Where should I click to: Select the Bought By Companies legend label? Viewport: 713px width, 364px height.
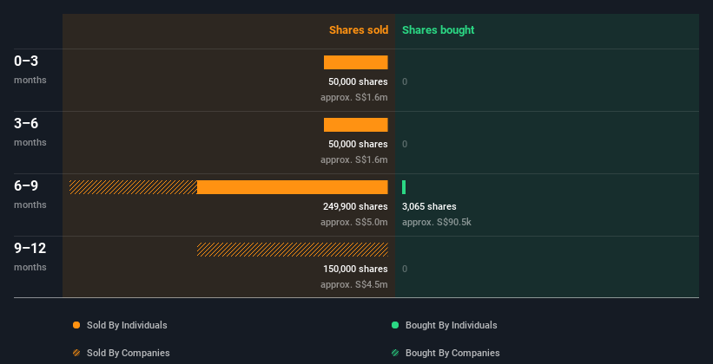click(452, 353)
